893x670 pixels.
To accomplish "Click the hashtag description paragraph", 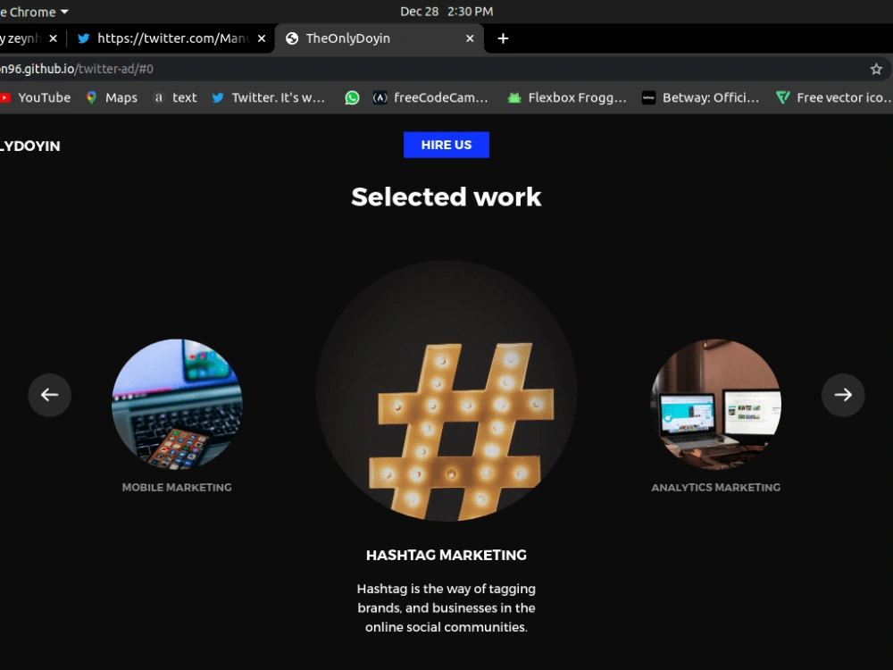I will point(446,607).
